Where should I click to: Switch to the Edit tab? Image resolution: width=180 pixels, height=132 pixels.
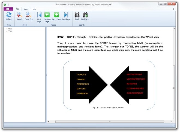coord(17,9)
